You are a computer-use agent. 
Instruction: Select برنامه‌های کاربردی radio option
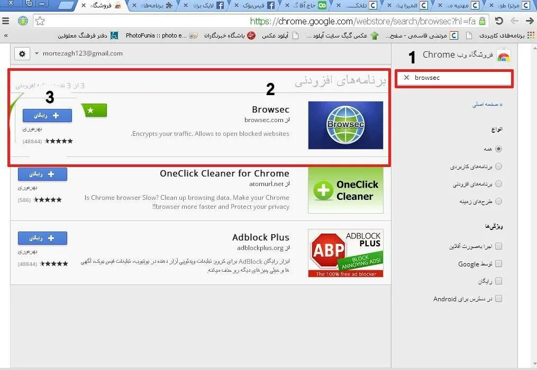tap(498, 166)
